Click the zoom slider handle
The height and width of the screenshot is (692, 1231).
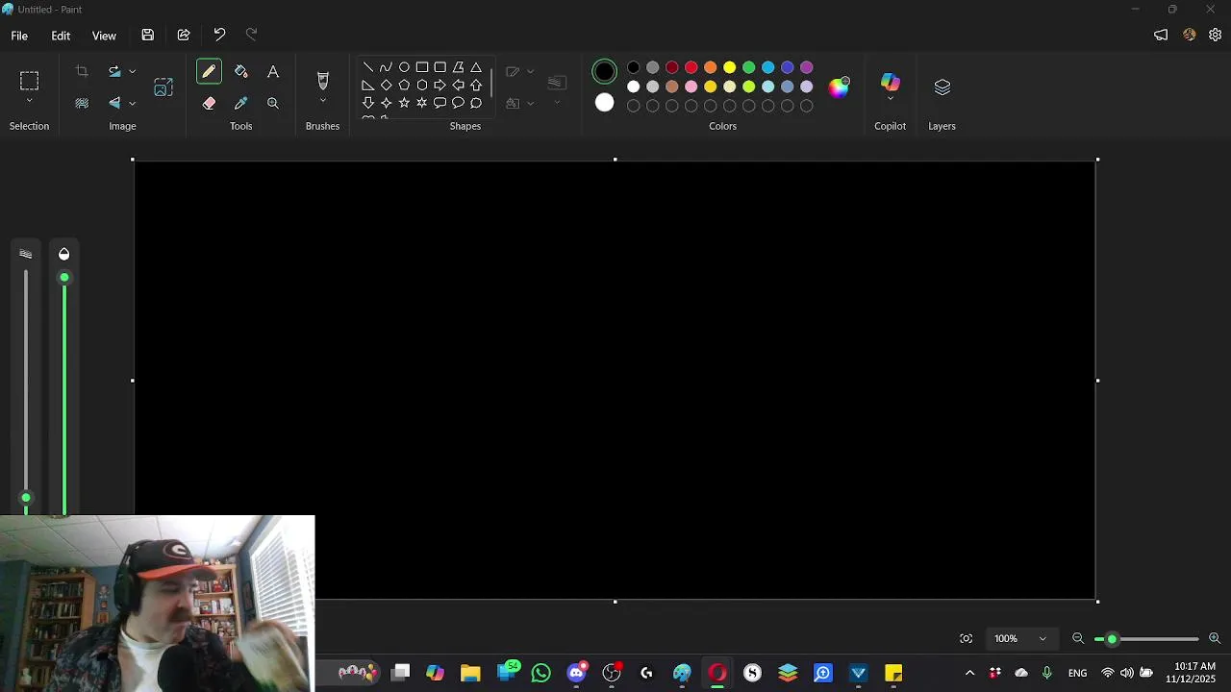pyautogui.click(x=1113, y=639)
